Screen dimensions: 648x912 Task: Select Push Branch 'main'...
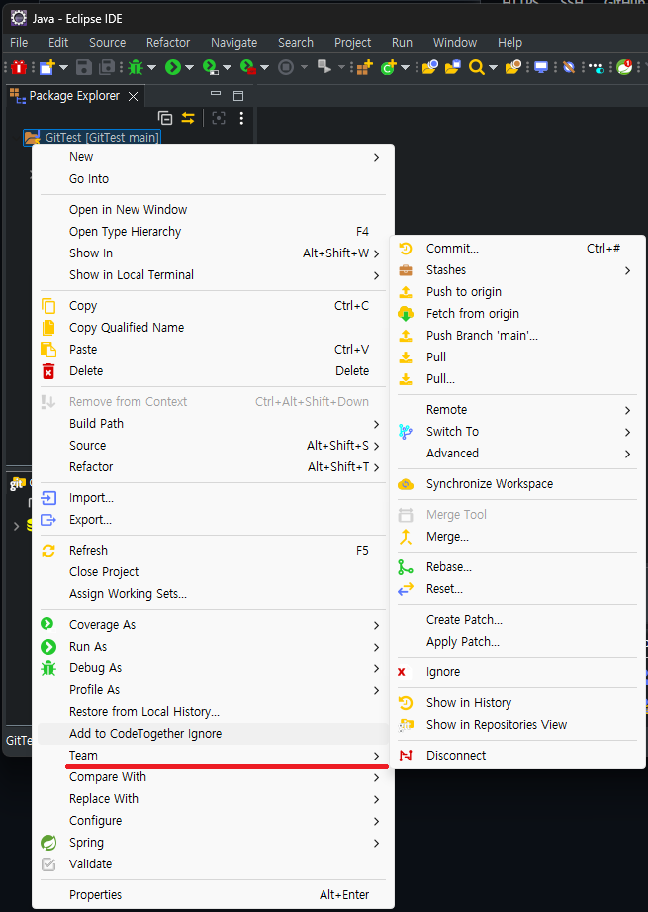click(517, 336)
